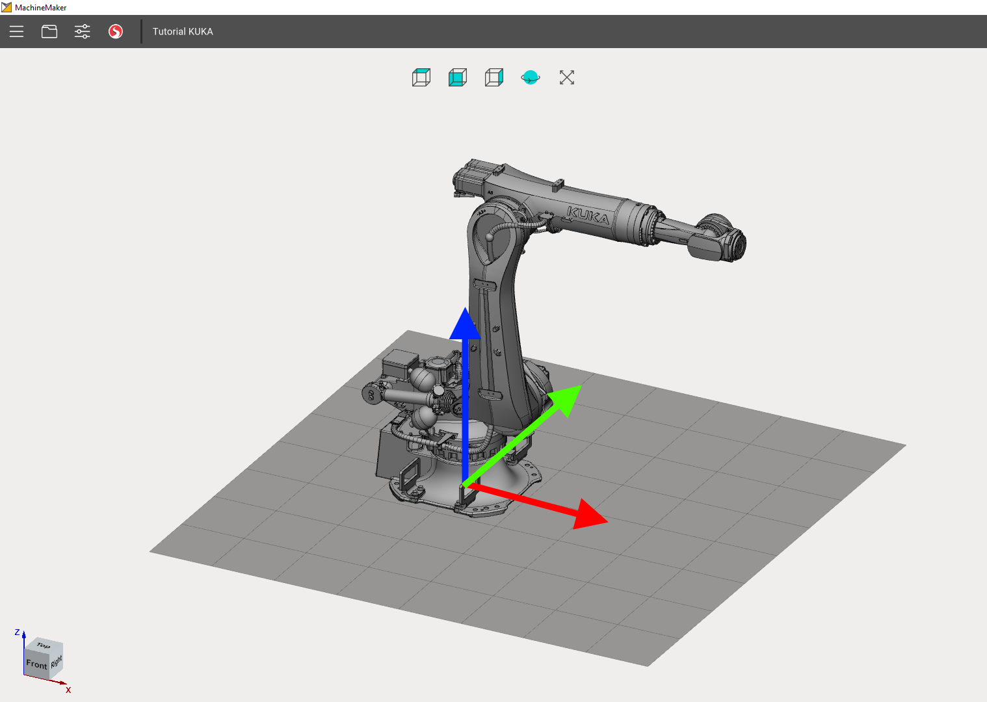Select the shaded cube view mode
Screen dimensions: 987x702
coord(458,78)
